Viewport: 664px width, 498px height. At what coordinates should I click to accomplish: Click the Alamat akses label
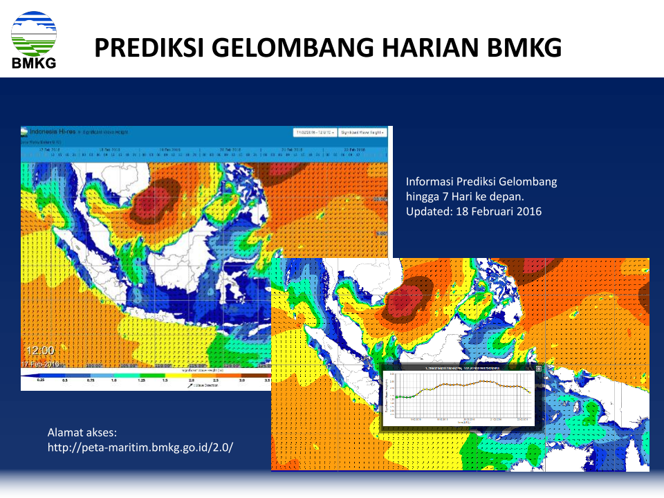point(82,432)
